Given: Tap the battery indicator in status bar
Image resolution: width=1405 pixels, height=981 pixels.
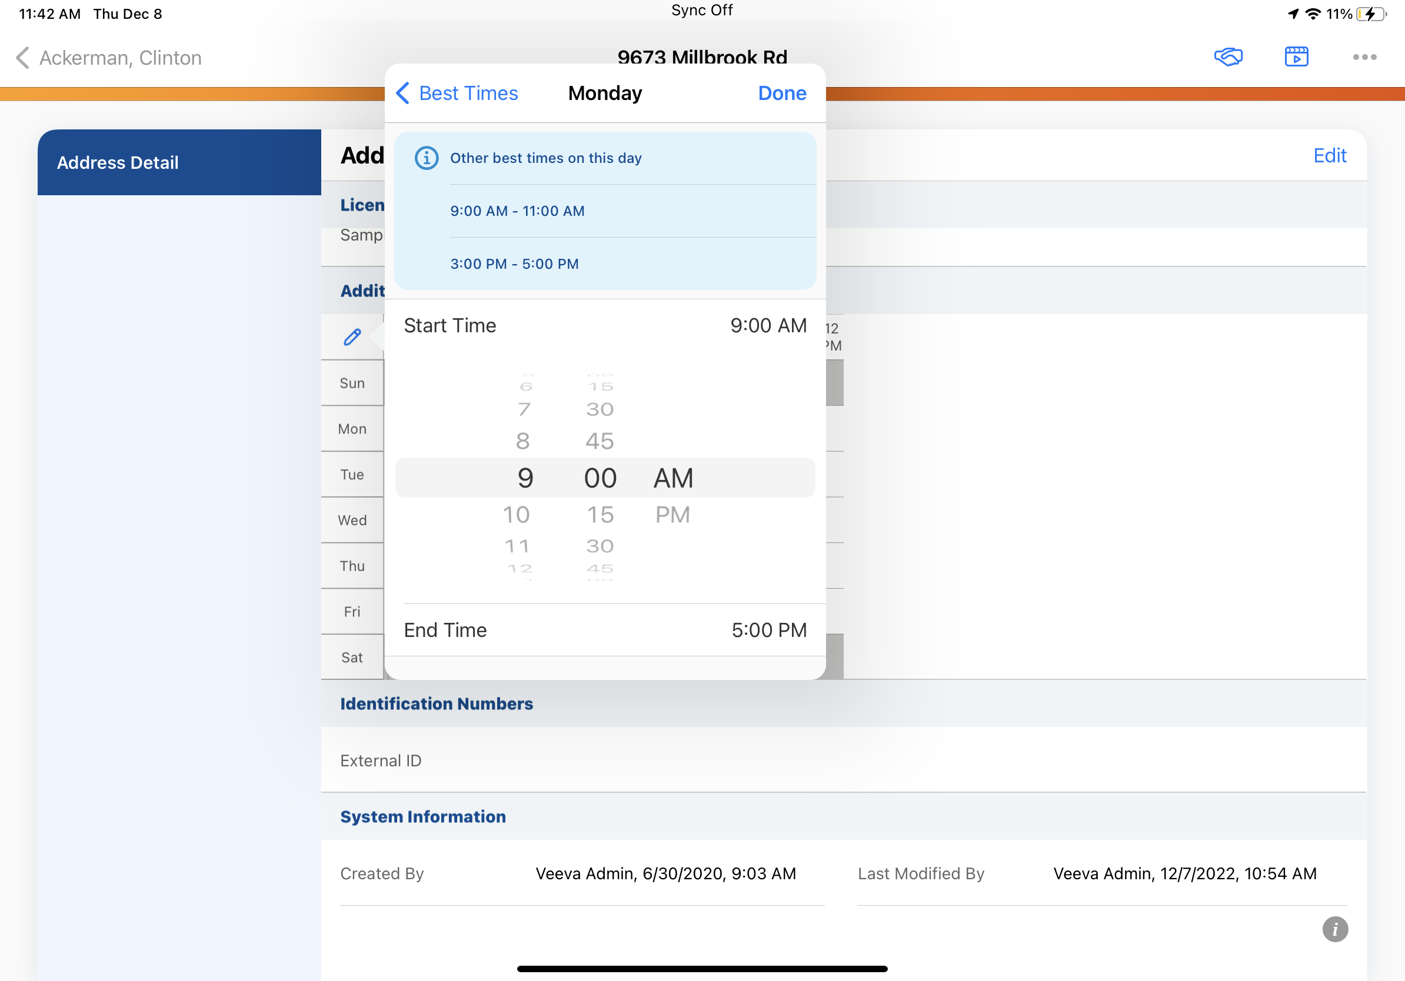Looking at the screenshot, I should [x=1371, y=14].
